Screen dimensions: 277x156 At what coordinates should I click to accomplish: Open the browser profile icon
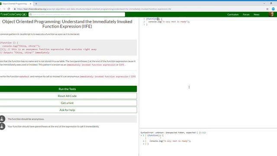[273, 9]
